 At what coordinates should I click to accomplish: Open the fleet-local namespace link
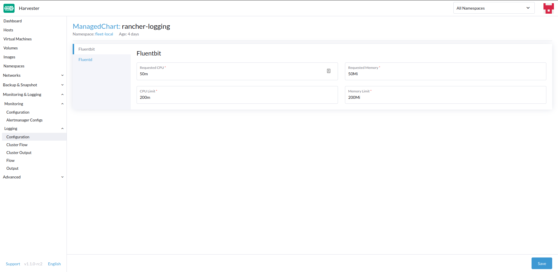pyautogui.click(x=104, y=34)
